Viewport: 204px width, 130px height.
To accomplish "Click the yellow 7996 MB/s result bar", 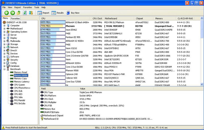I will (53, 26).
